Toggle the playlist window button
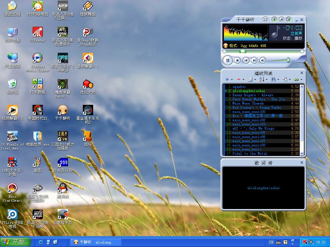Image resolution: width=330 pixels, height=247 pixels. click(288, 20)
